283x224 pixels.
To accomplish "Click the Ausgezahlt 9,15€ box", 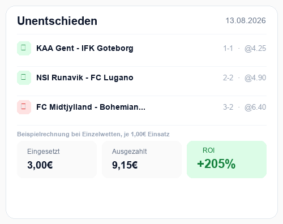I will [141, 160].
